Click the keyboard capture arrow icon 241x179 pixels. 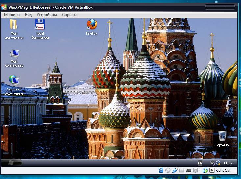[x=212, y=170]
